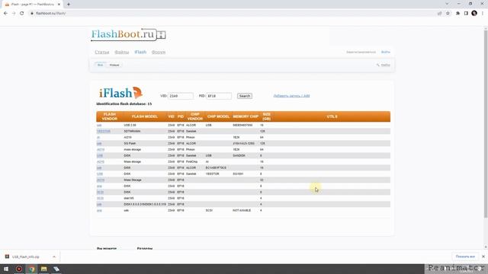Open downloaded USB_Flash_info.zip file
The image size is (488, 274).
25,257
